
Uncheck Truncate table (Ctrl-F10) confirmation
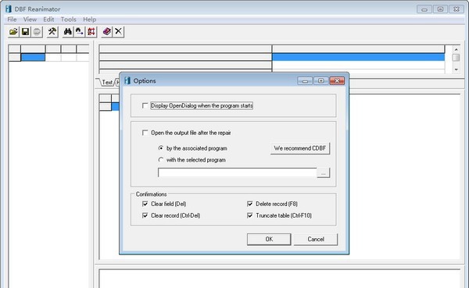pyautogui.click(x=250, y=215)
